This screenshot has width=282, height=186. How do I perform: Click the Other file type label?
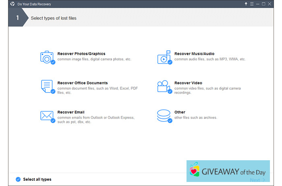click(x=180, y=112)
